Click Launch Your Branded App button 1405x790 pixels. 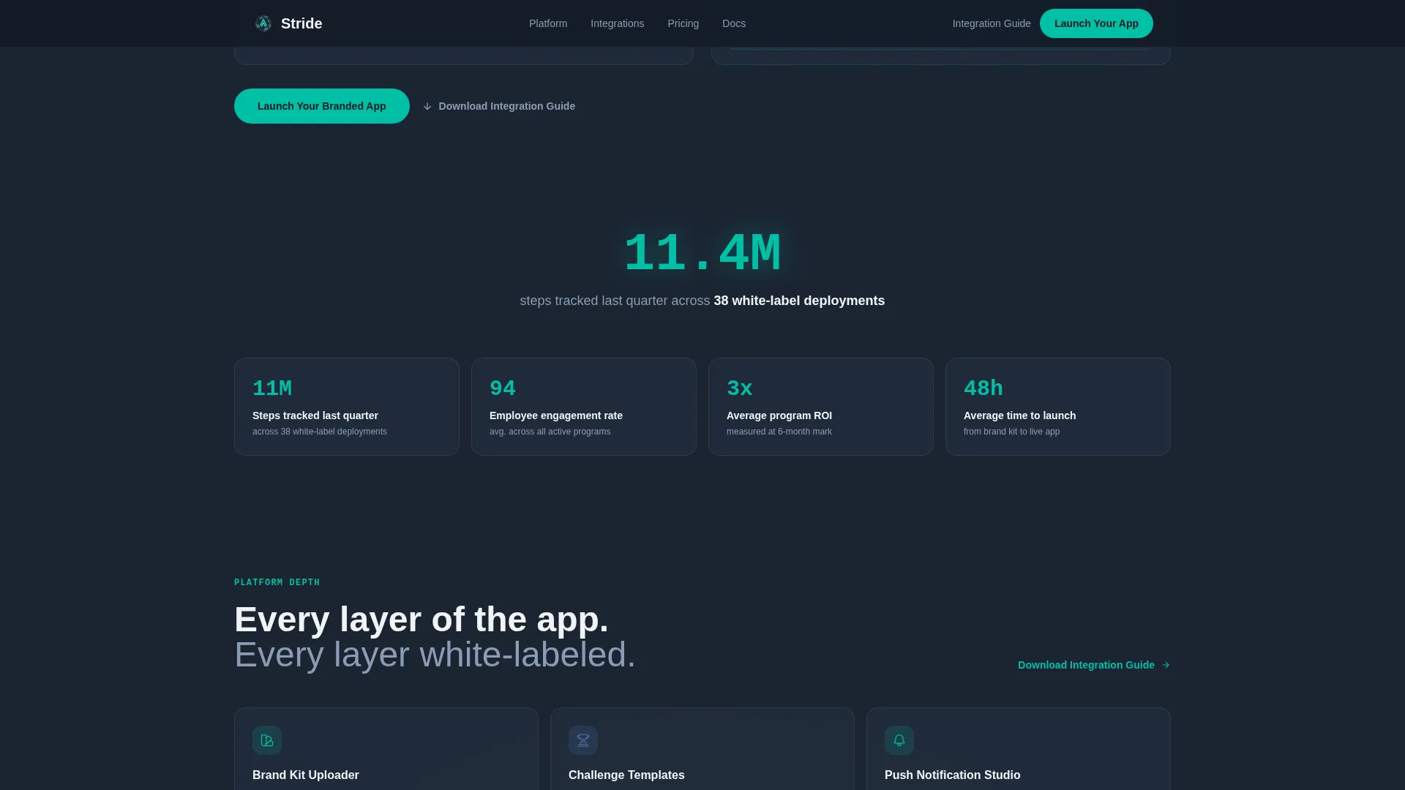point(322,106)
